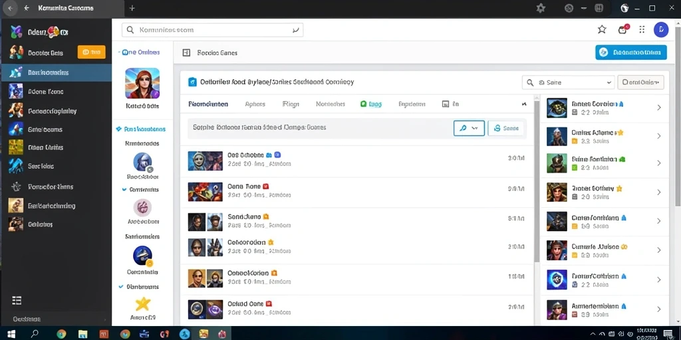The image size is (681, 340).
Task: Select the blue helmet avatar with gray badge
Action: point(142,162)
